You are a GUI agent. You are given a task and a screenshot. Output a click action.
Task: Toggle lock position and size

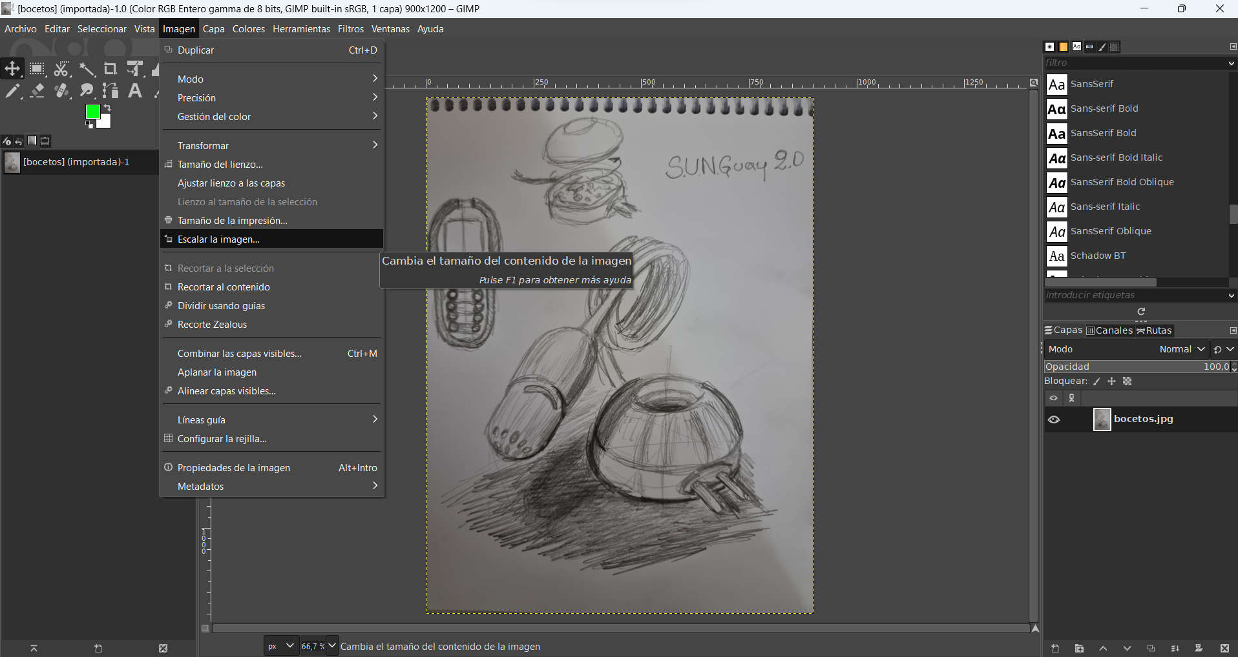[x=1111, y=381]
